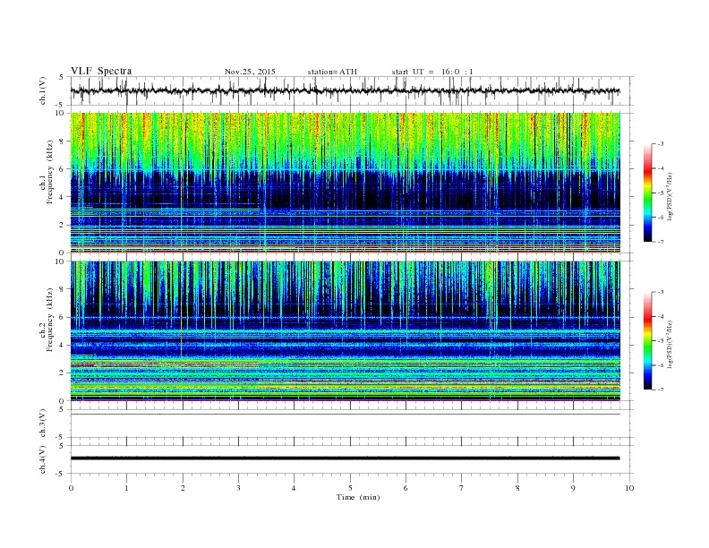
Task: Click the time axis tick label '3'
Action: pos(238,488)
